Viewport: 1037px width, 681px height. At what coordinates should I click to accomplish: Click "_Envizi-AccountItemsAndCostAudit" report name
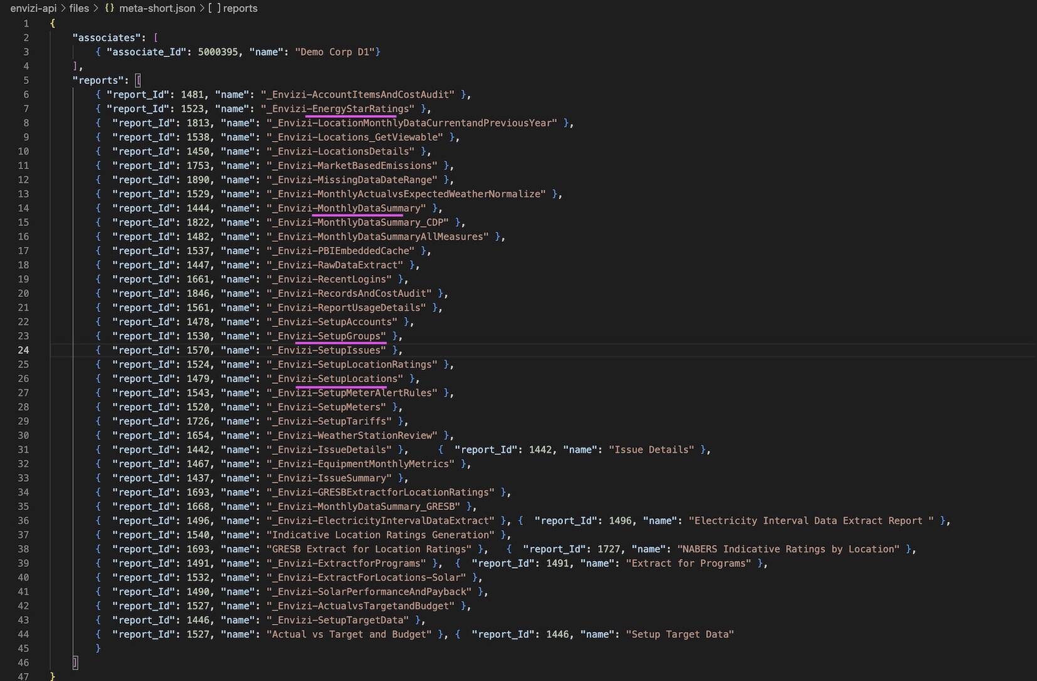[x=358, y=95]
